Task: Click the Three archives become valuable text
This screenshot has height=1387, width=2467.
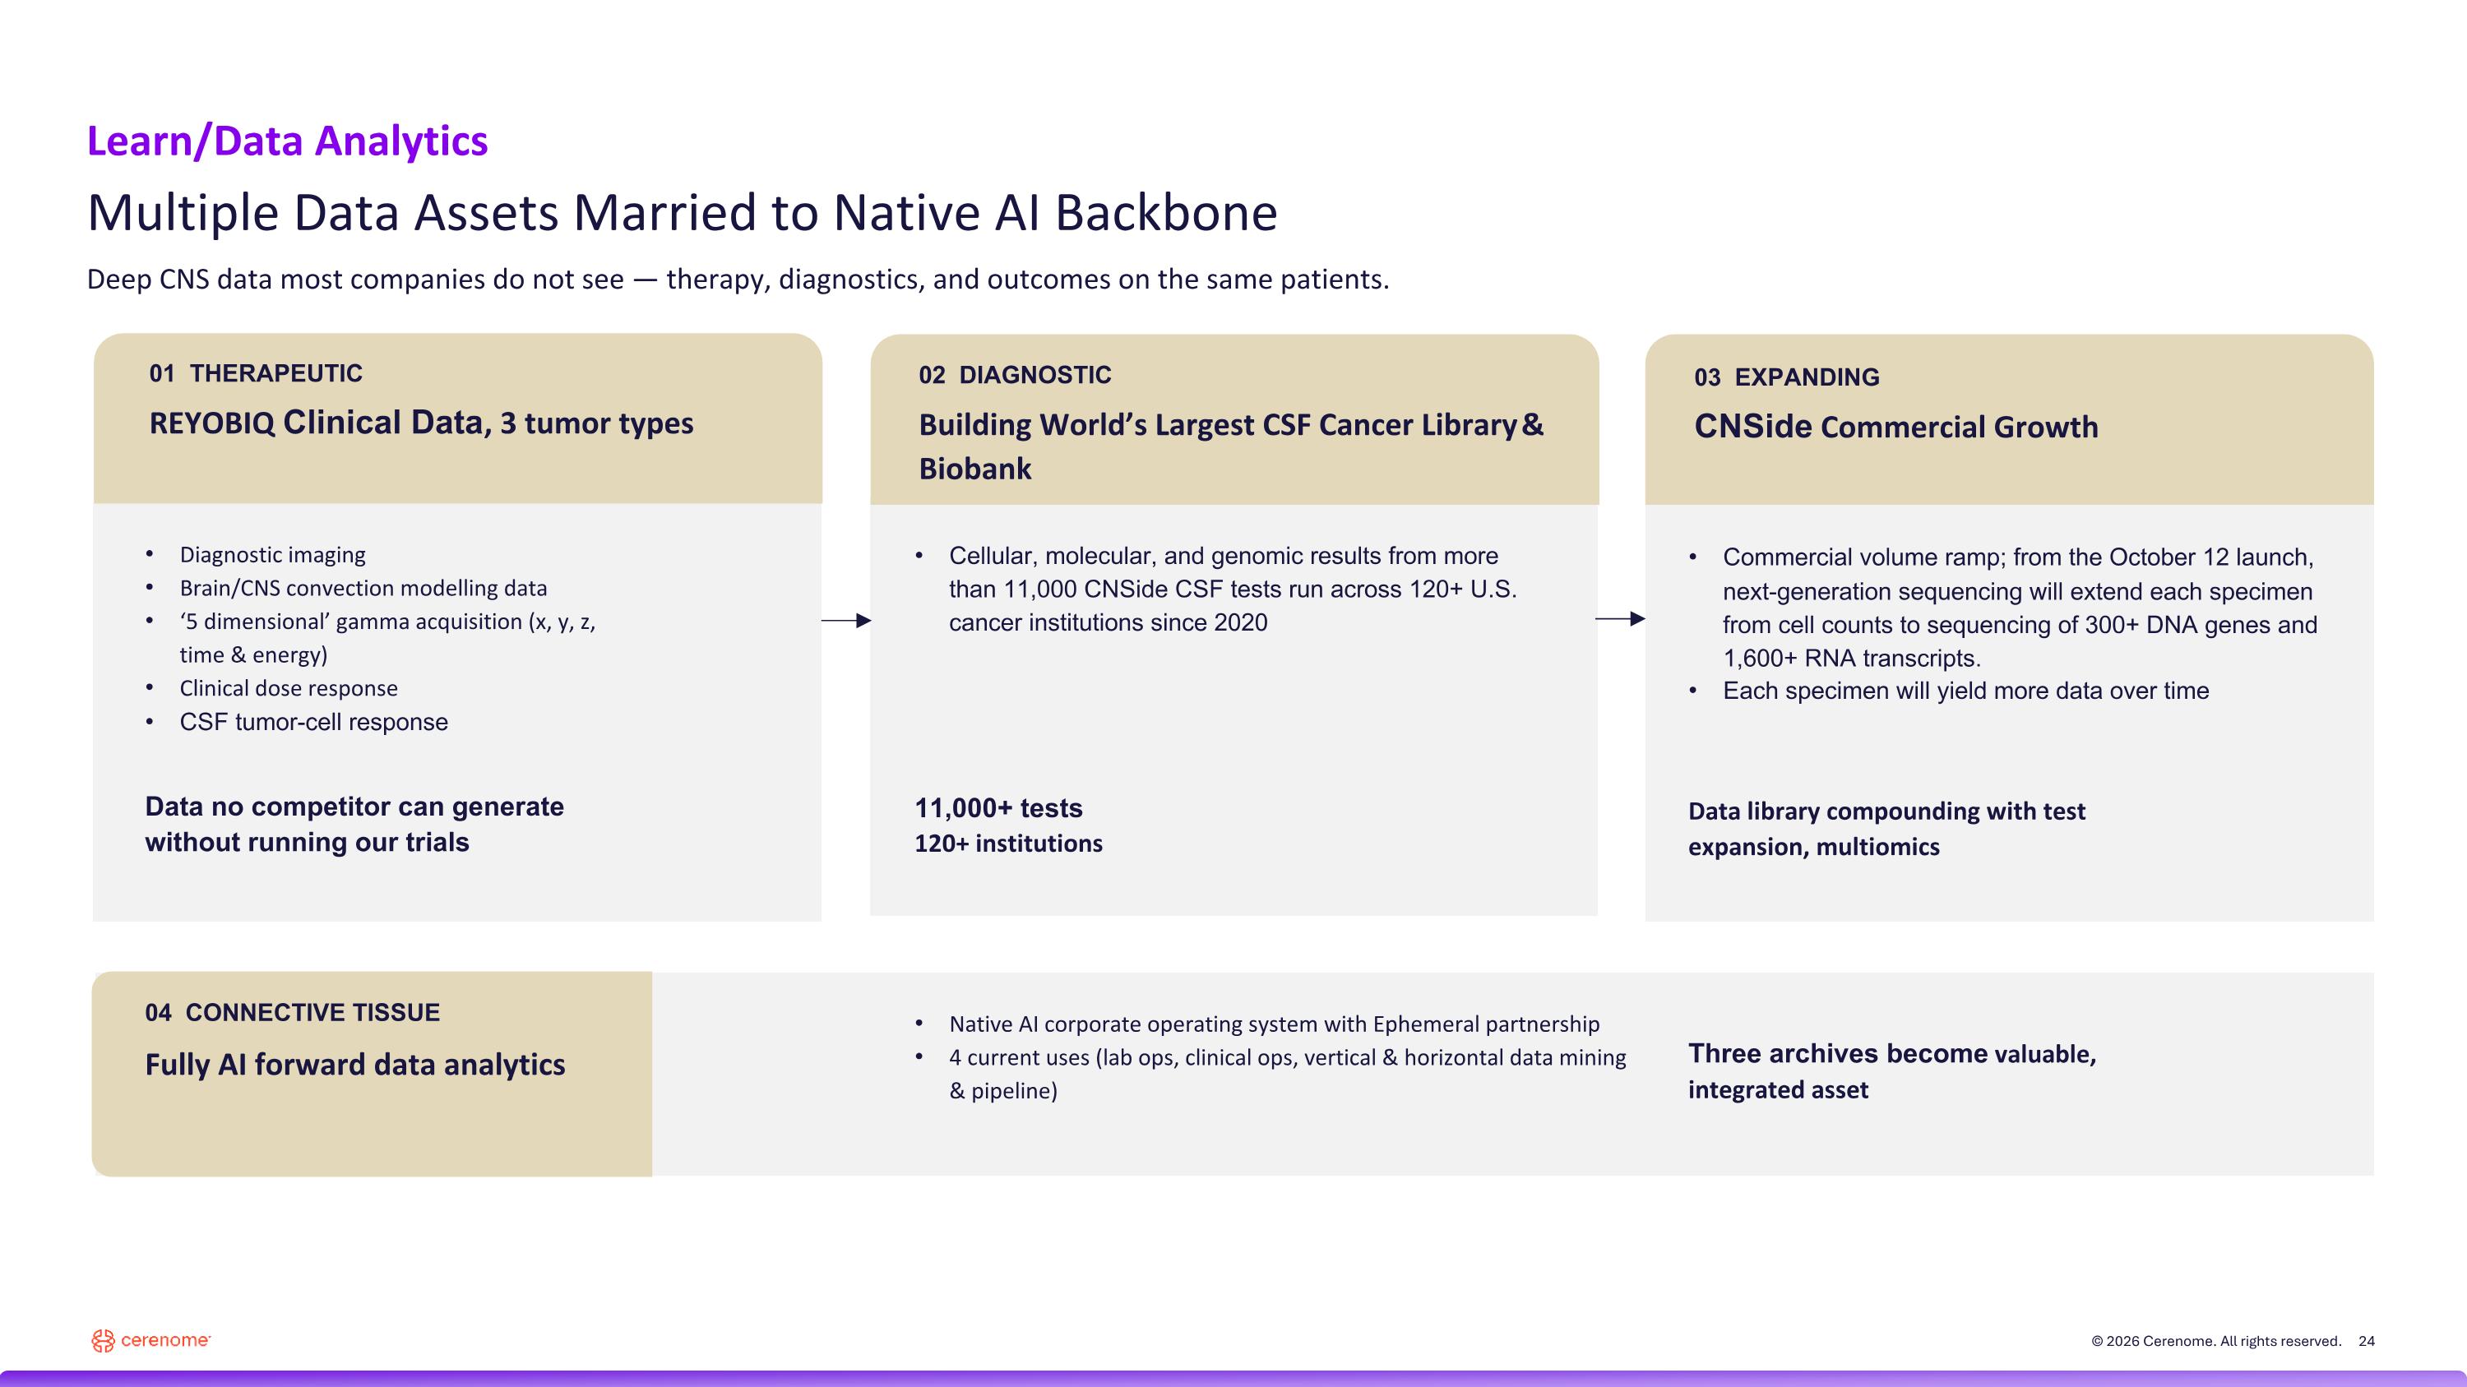Action: tap(1892, 1071)
